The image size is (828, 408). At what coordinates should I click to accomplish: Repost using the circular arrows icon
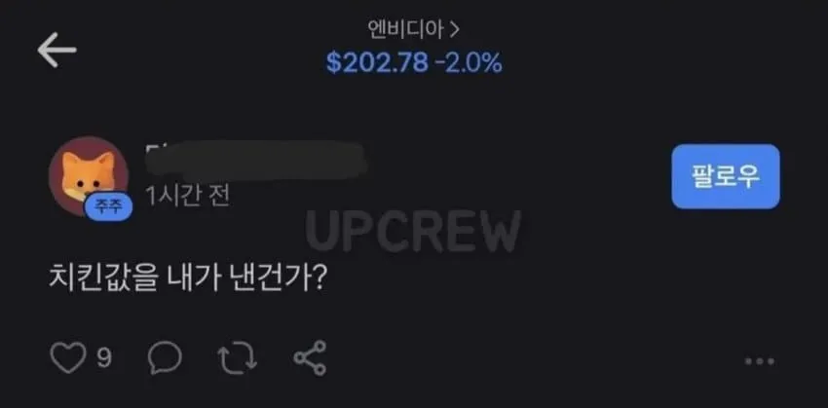click(238, 358)
